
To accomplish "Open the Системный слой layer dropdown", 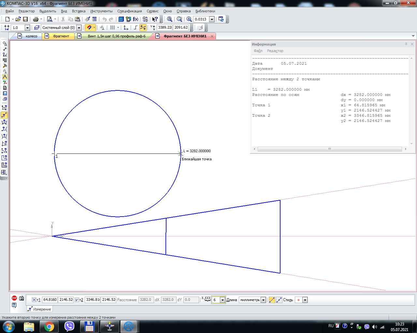I will coord(79,28).
